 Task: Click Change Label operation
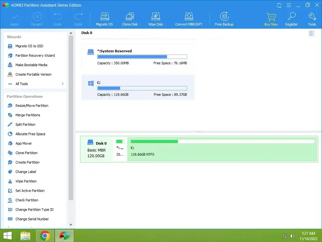click(26, 172)
